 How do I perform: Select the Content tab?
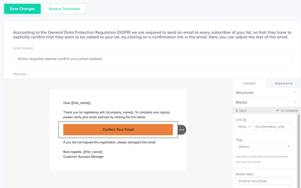249,83
